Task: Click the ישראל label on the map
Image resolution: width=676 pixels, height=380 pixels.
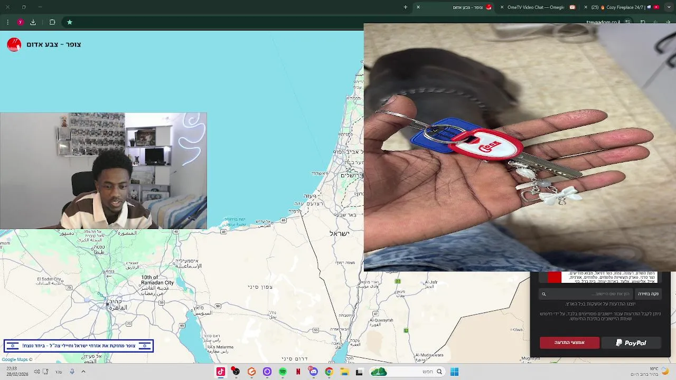Action: click(339, 233)
